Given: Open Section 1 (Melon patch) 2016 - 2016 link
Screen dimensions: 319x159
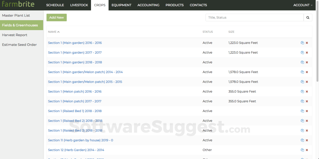Looking at the screenshot, I should click(x=75, y=92).
